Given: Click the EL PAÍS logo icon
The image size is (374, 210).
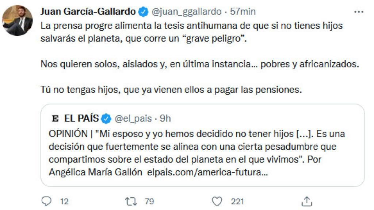Looking at the screenshot, I should tap(55, 117).
